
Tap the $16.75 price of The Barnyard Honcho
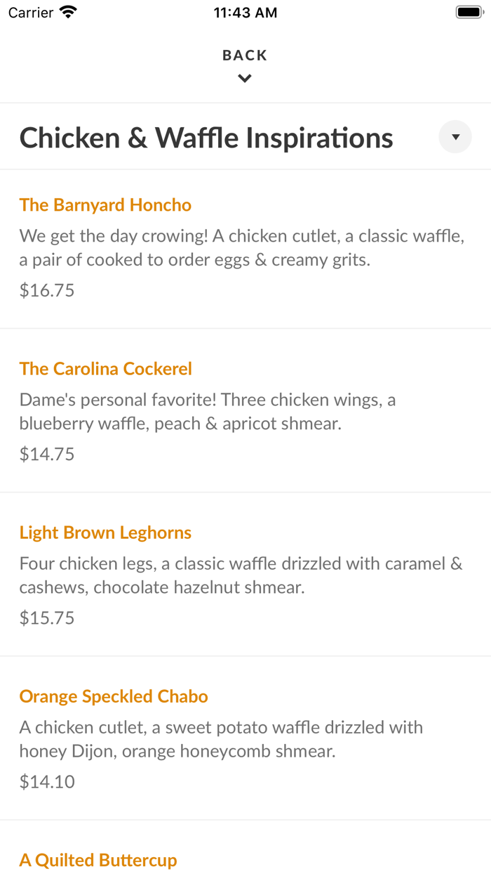[x=46, y=289]
